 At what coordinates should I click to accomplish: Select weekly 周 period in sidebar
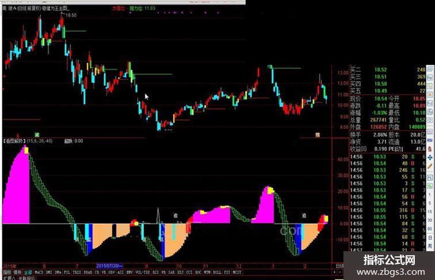[x=430, y=246]
